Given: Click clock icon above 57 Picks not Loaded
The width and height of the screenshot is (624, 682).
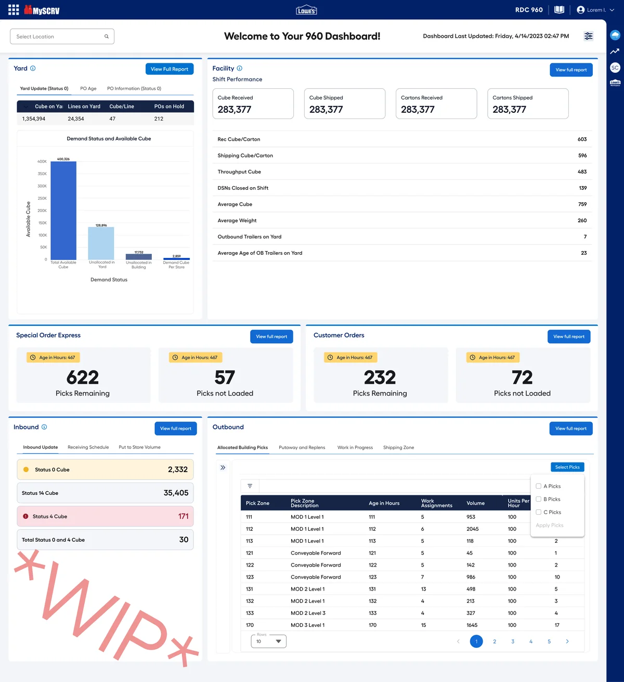Looking at the screenshot, I should pyautogui.click(x=175, y=358).
